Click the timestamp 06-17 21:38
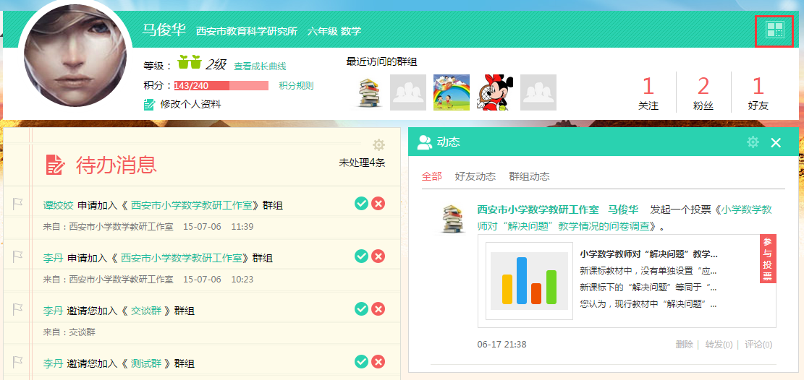 502,344
